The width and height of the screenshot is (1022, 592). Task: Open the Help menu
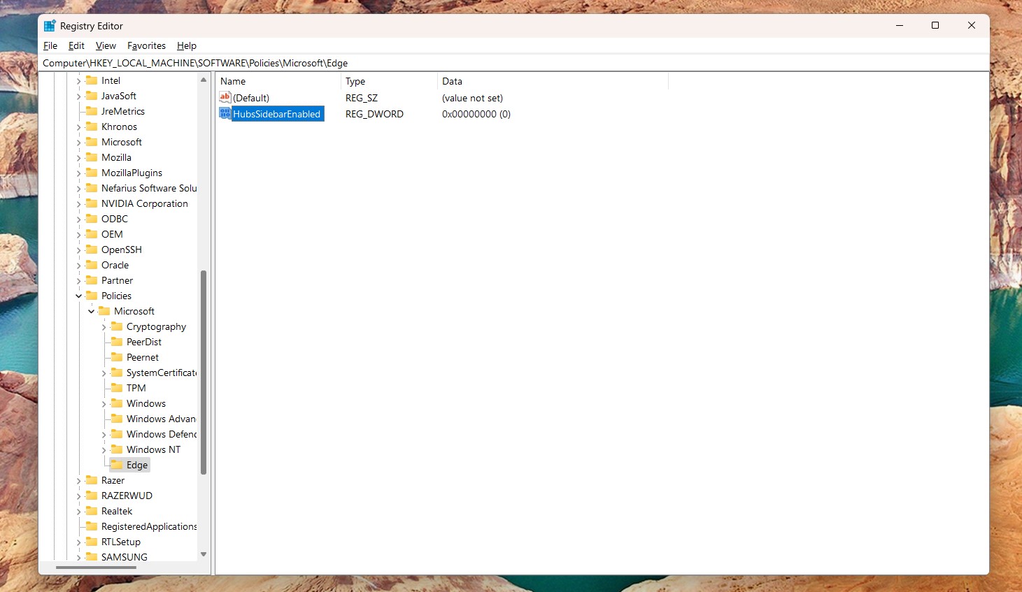187,45
